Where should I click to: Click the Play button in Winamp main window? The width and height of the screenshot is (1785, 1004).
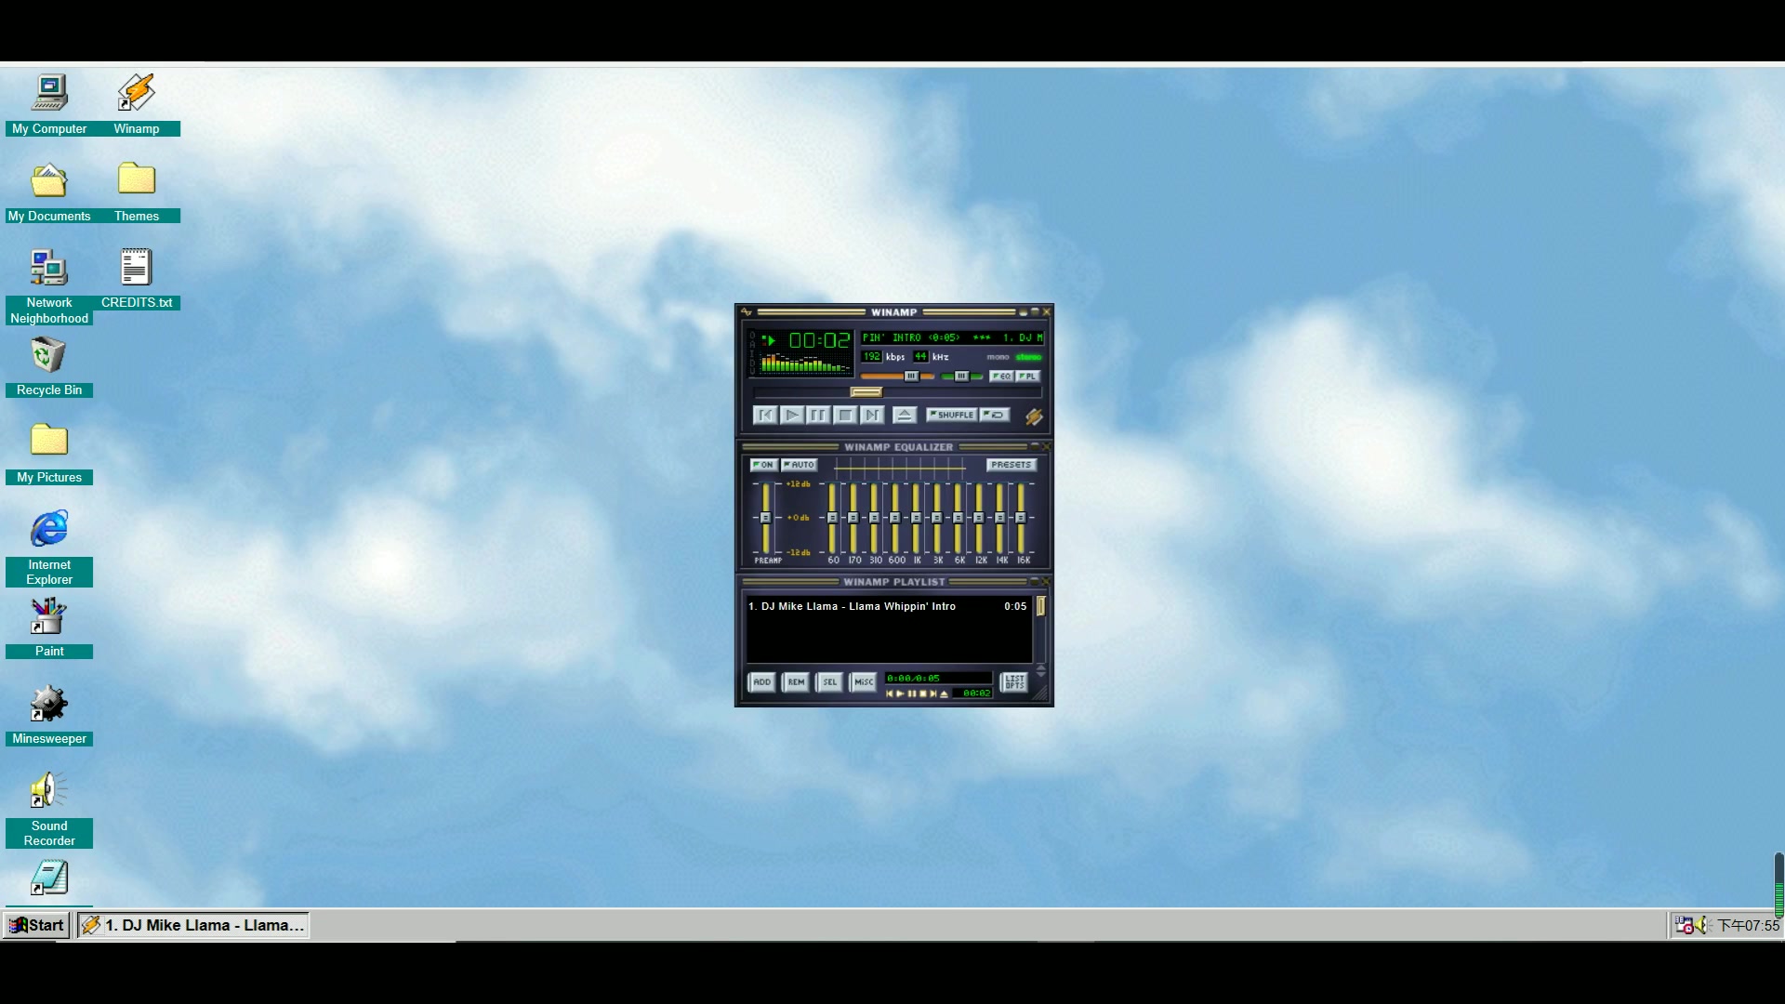coord(792,416)
